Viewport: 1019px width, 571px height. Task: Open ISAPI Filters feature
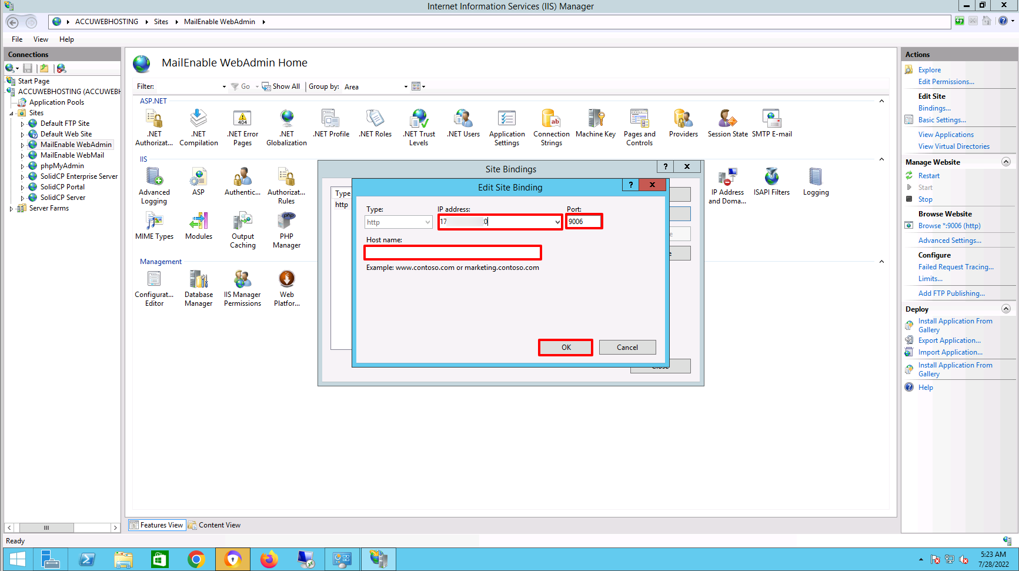click(x=771, y=182)
